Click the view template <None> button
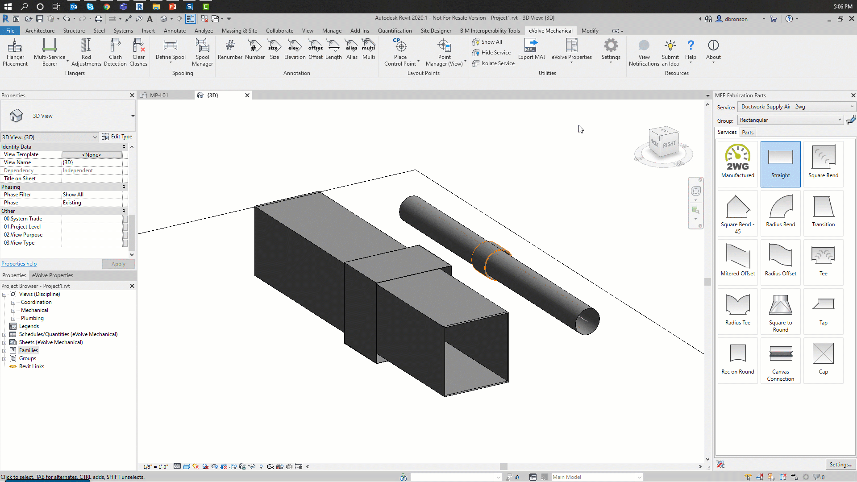The width and height of the screenshot is (857, 482). pyautogui.click(x=92, y=155)
